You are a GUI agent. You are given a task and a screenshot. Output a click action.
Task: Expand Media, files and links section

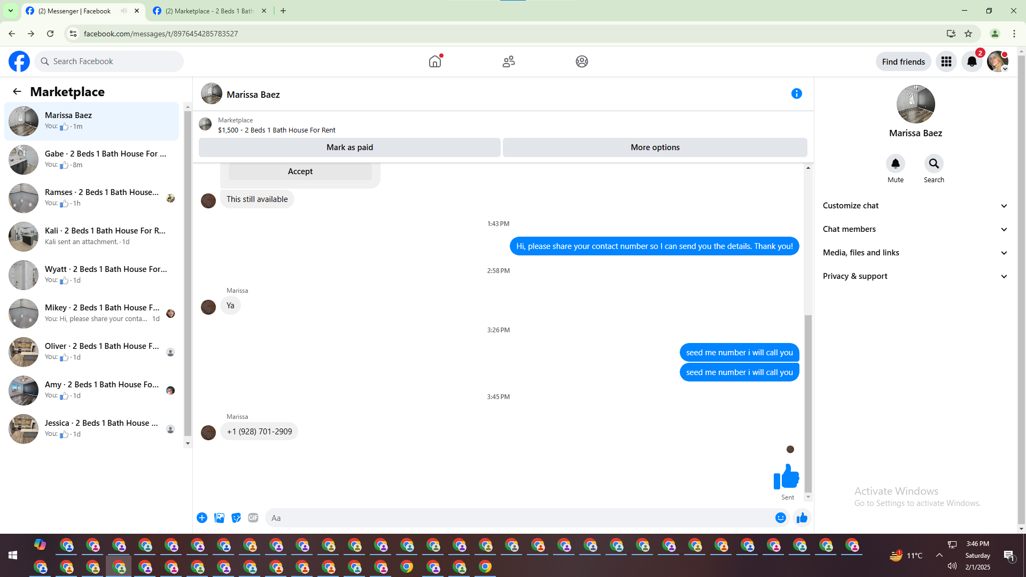tap(915, 253)
